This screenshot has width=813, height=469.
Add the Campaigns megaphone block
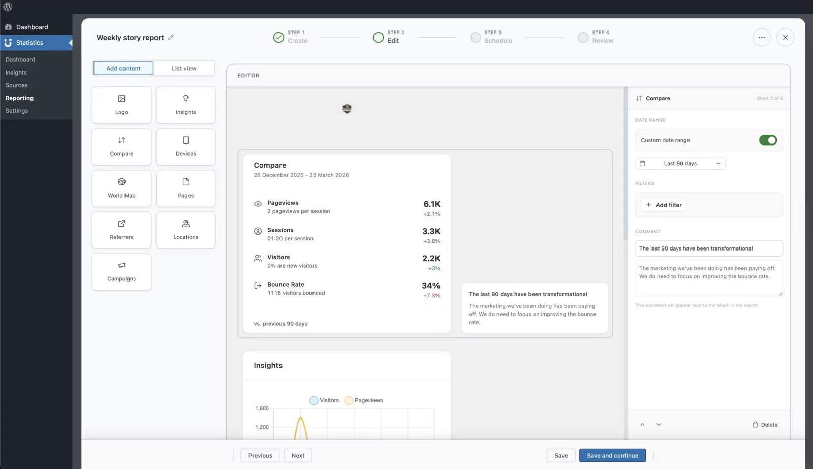pos(121,272)
